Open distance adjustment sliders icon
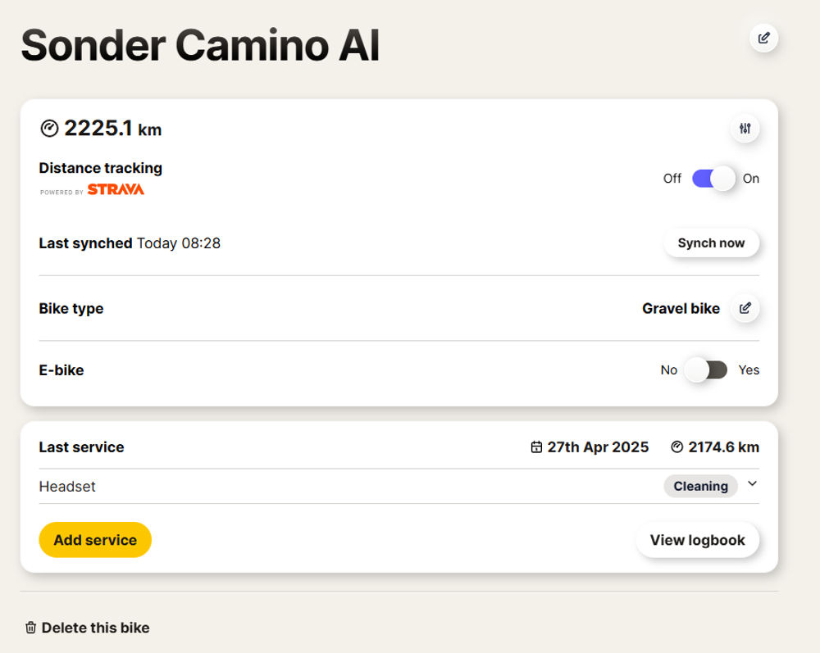Screen dimensions: 820x653 (745, 128)
